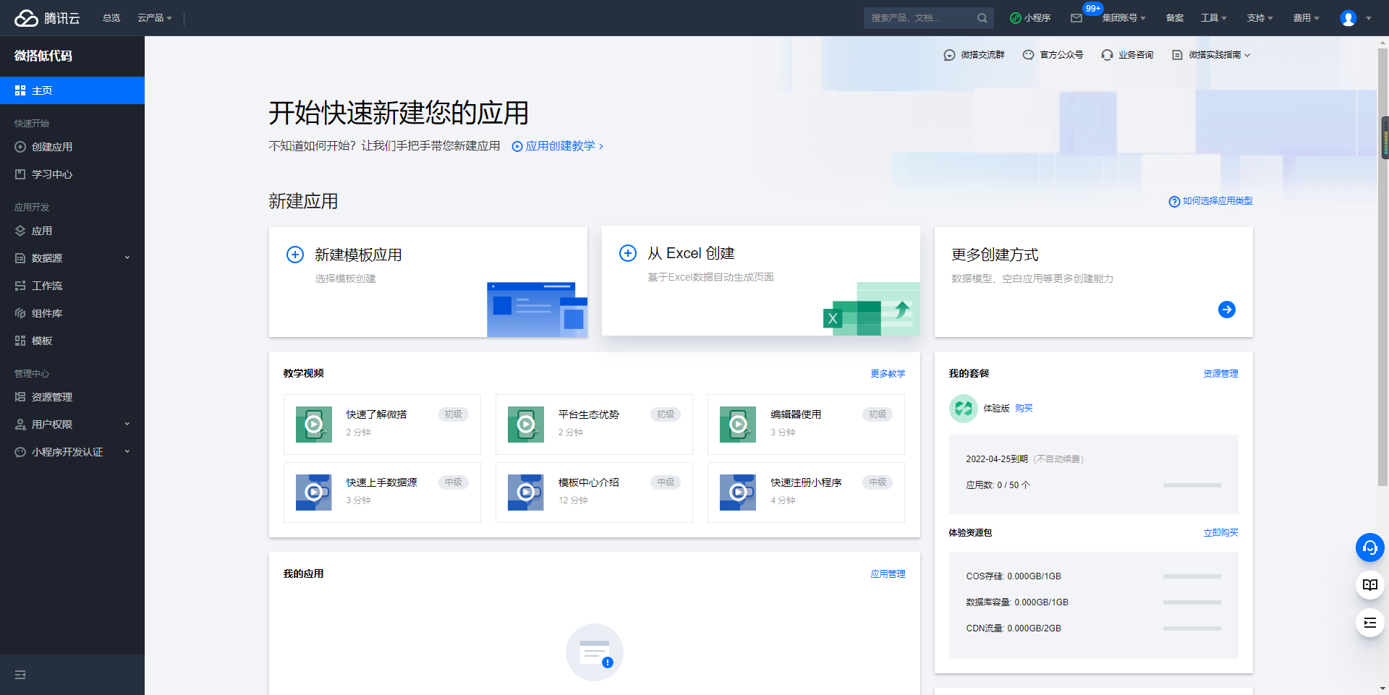Image resolution: width=1389 pixels, height=695 pixels.
Task: Expand the 工具 dropdown
Action: coord(1214,18)
